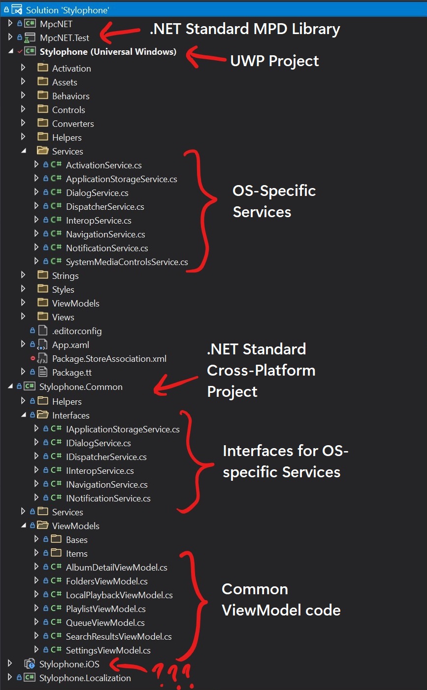Click the Stylophone solution icon
Viewport: 427px width, 690px height.
(17, 9)
